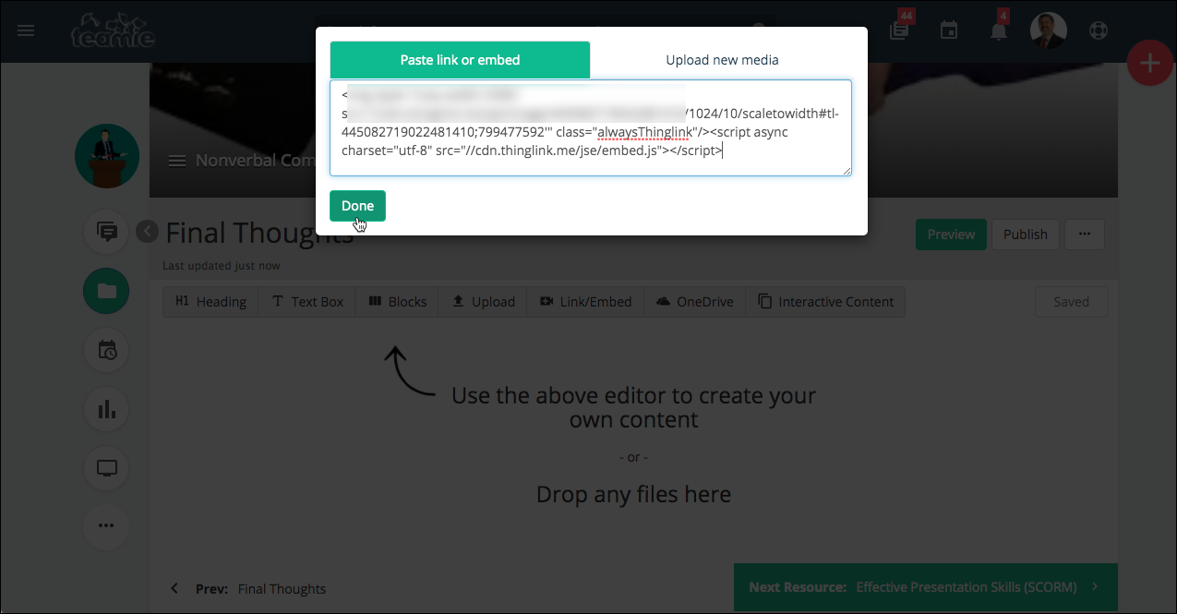The height and width of the screenshot is (614, 1177).
Task: Collapse sidebar with left arrow circle
Action: 147,232
